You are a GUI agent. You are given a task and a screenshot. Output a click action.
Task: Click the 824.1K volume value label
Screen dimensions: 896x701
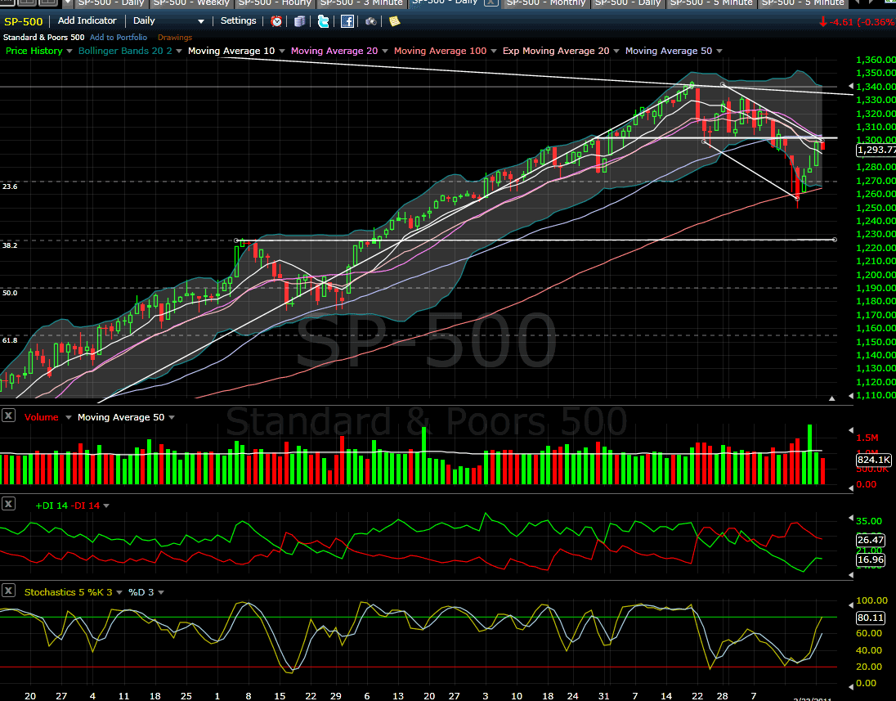coord(874,460)
